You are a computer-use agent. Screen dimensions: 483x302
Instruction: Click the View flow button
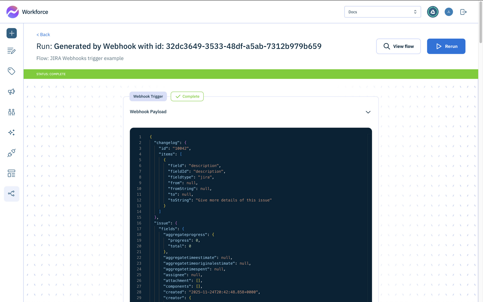click(398, 46)
